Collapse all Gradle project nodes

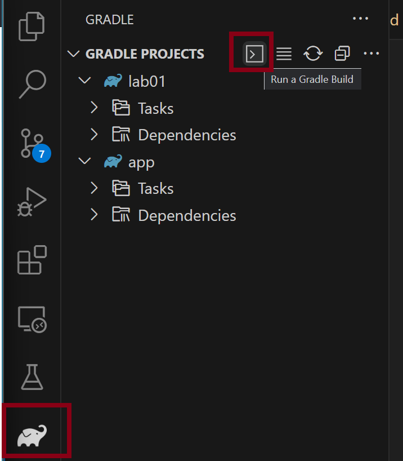(342, 54)
